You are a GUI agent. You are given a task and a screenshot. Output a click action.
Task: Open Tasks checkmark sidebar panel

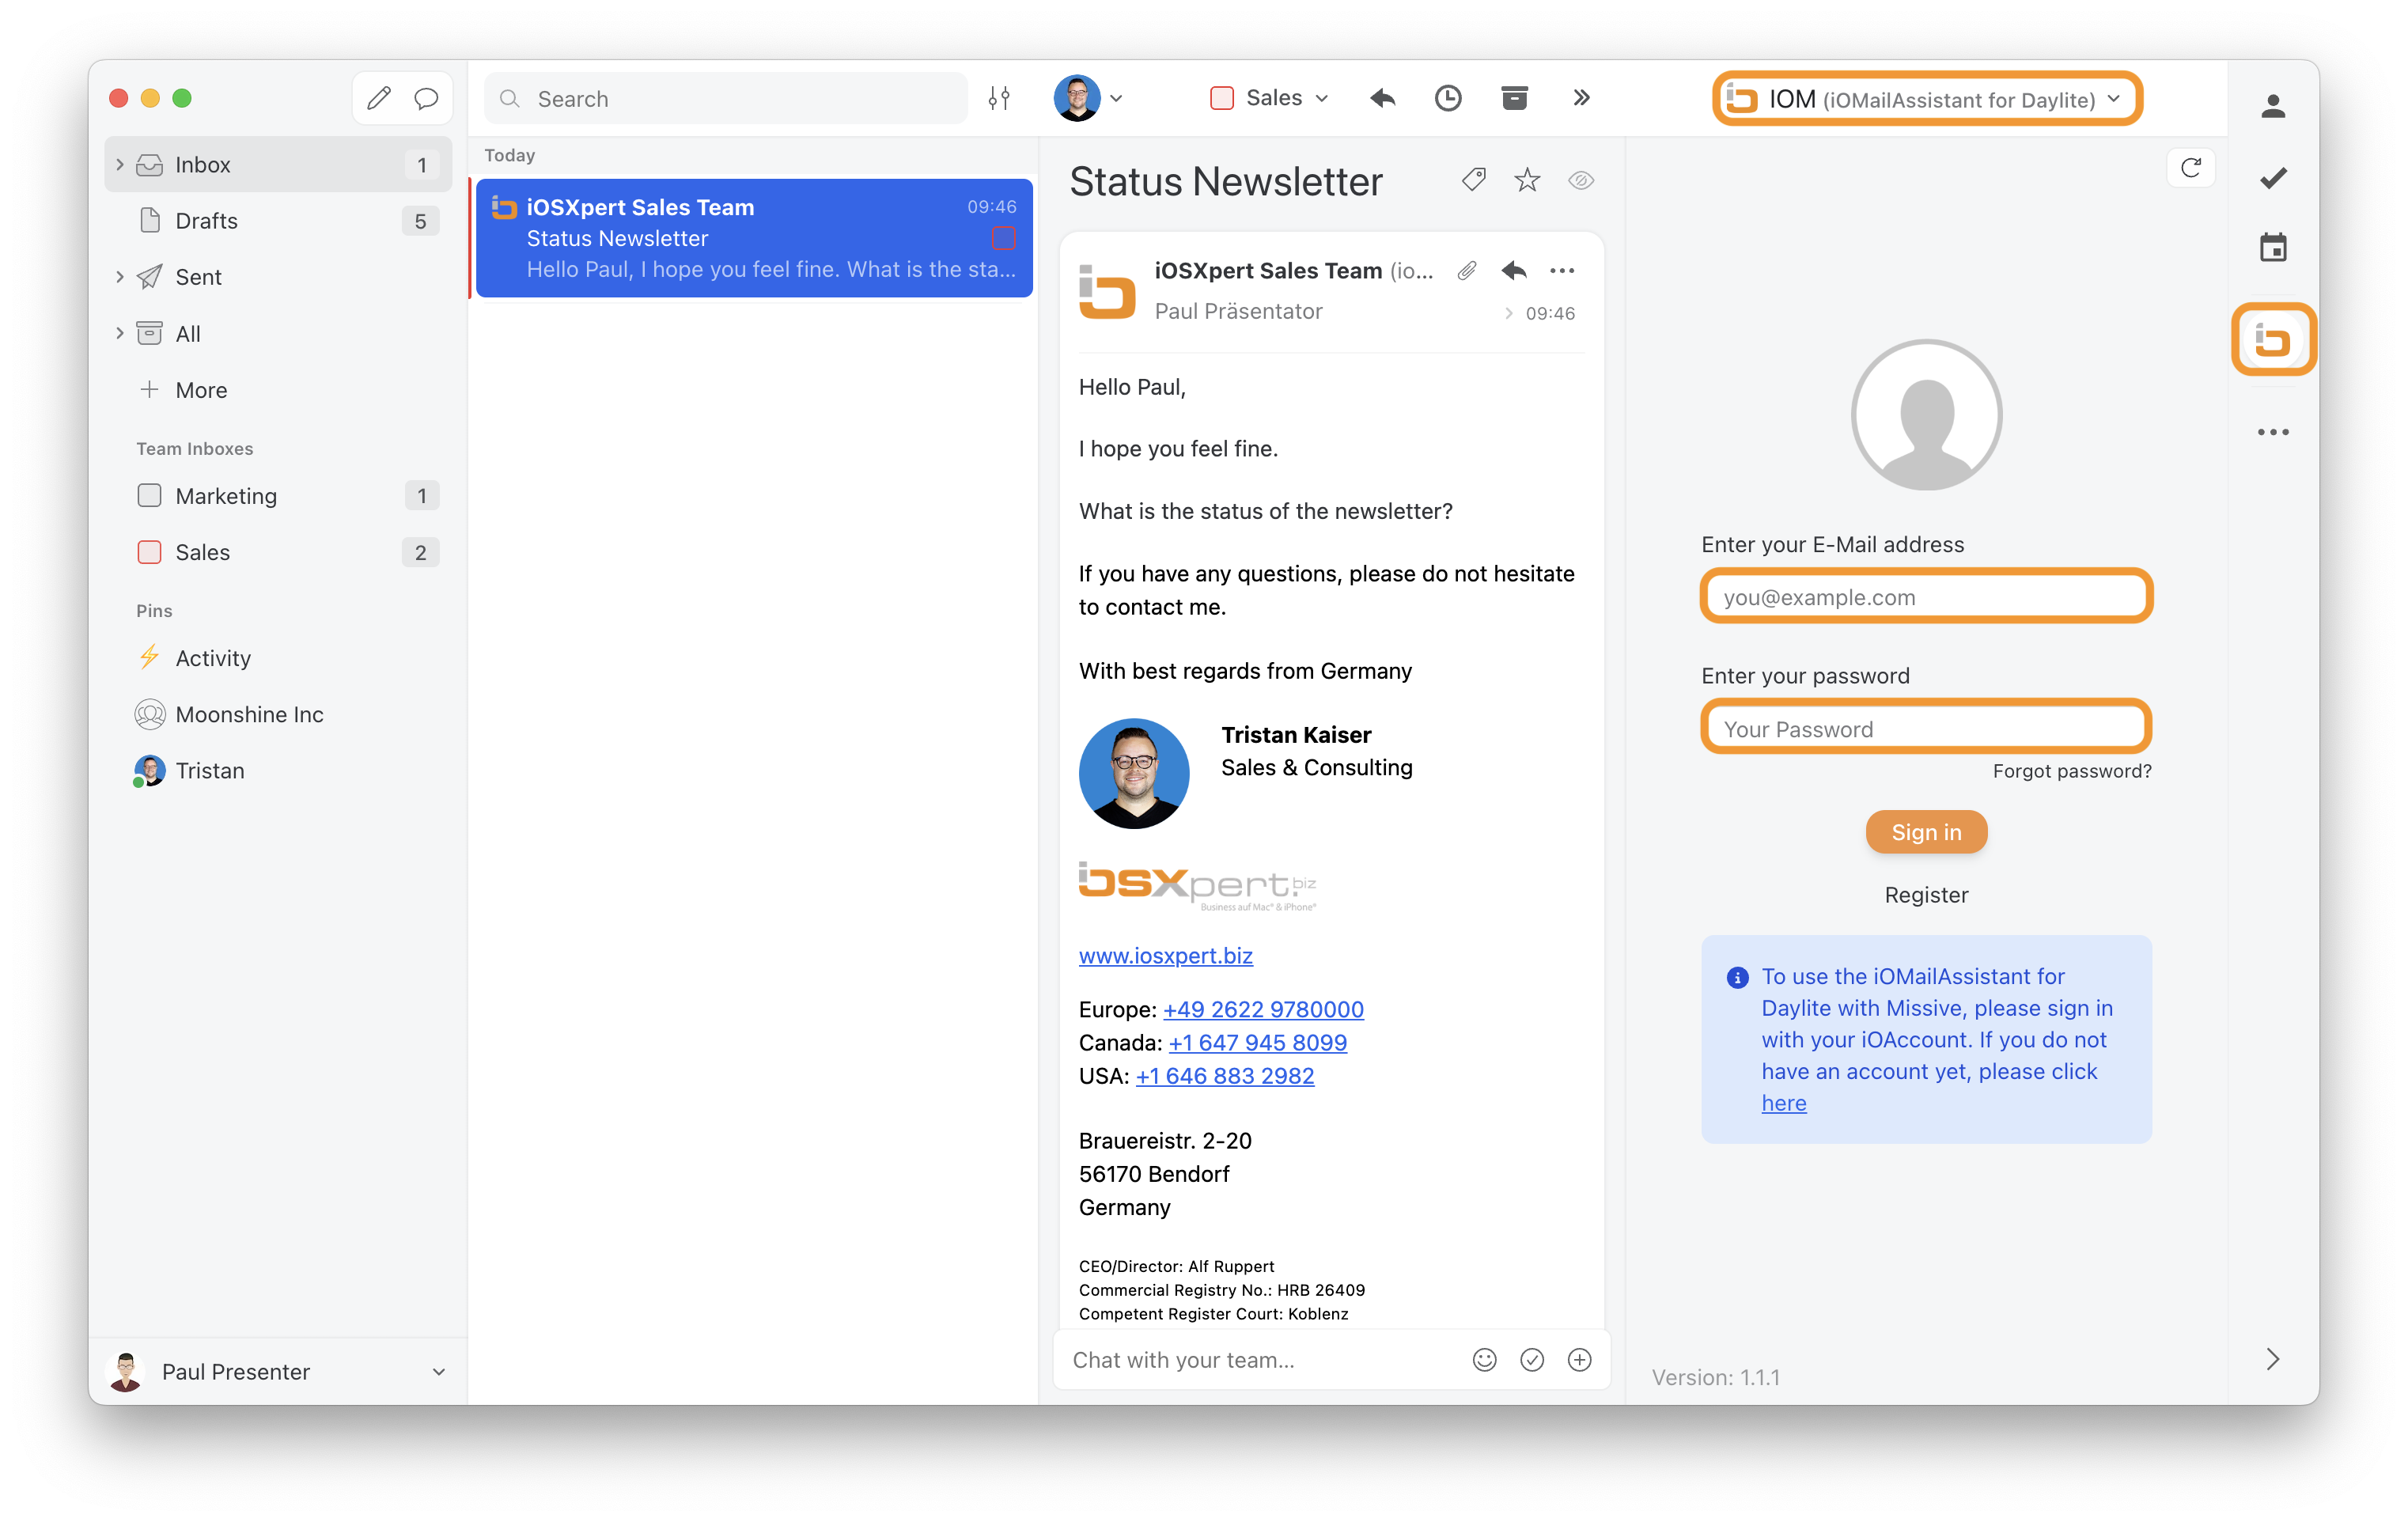(x=2273, y=178)
